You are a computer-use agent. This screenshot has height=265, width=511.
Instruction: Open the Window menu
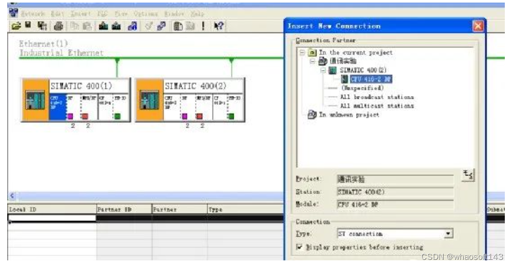coord(174,14)
